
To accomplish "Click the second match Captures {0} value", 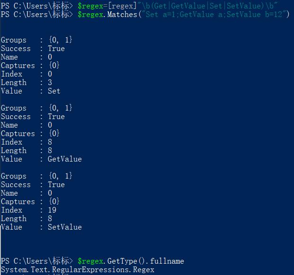I will coord(54,134).
